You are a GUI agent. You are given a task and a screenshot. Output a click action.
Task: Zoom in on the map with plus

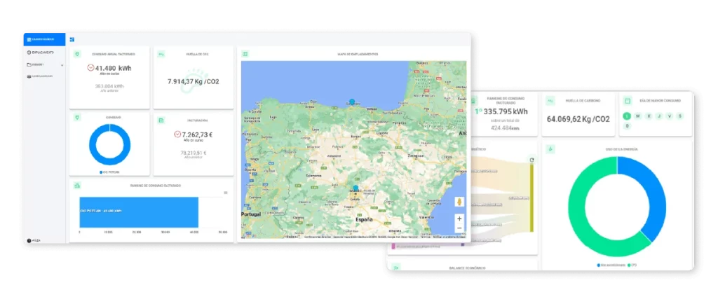[459, 219]
